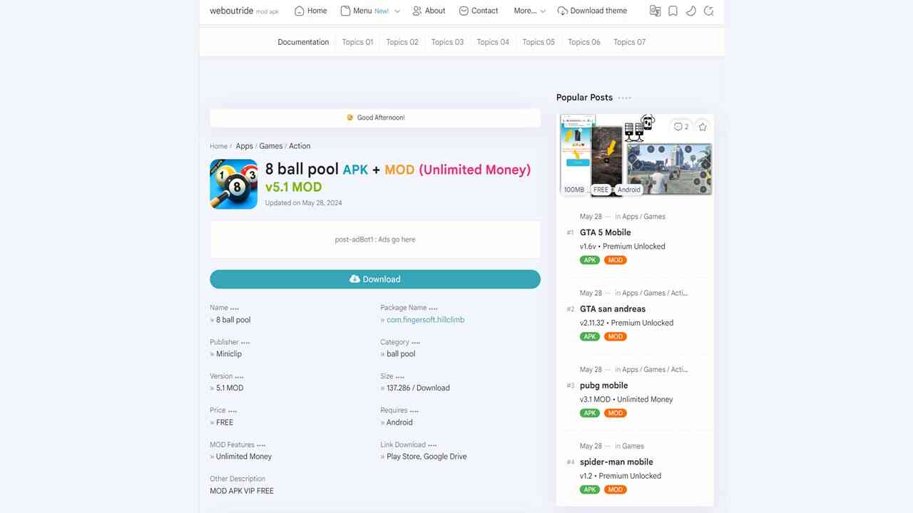Screen dimensions: 913x513
Task: Click the Android badge on thumbnail
Action: [x=628, y=190]
